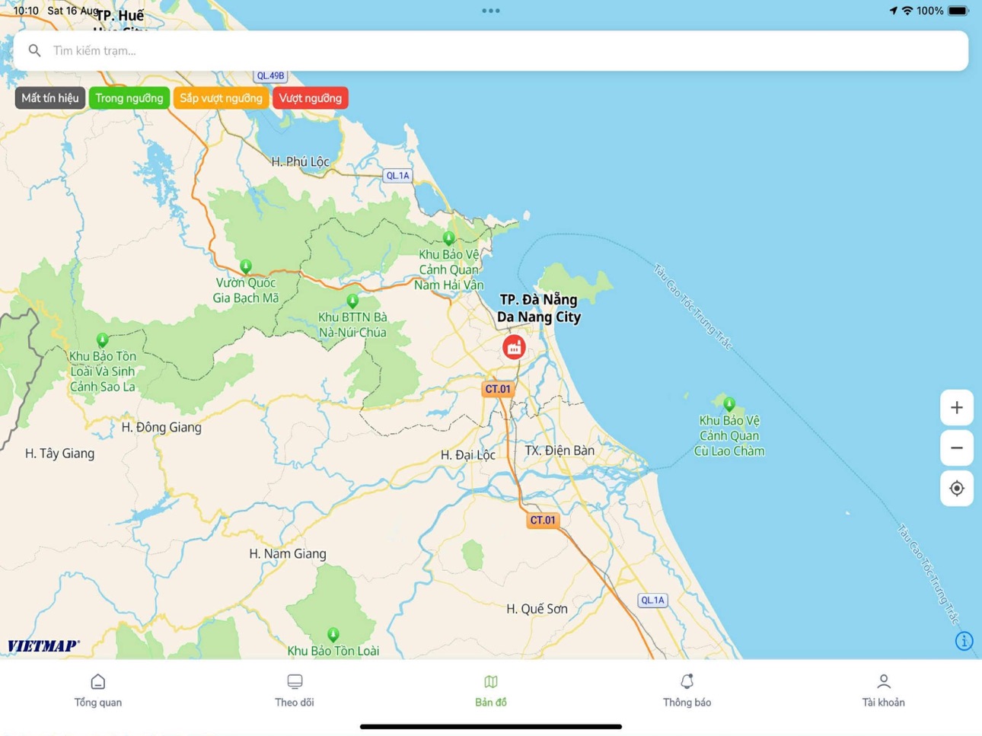This screenshot has height=736, width=982.
Task: Click the upper CT.01 highway shield
Action: coord(498,389)
